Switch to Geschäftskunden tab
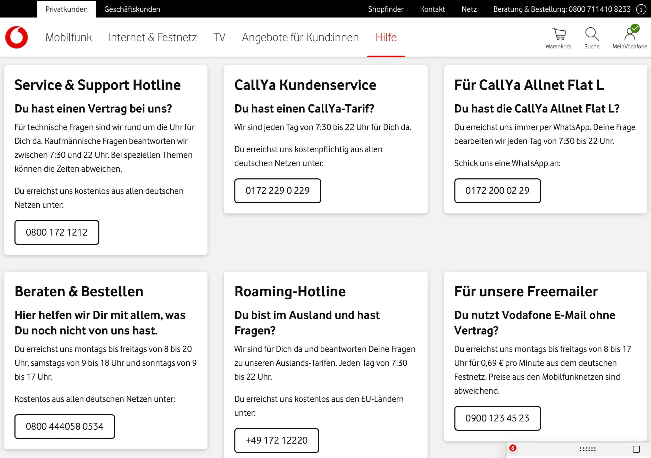The height and width of the screenshot is (458, 651). pyautogui.click(x=132, y=9)
